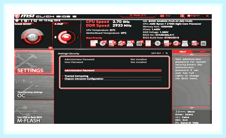Click Administrator Password's "Not installed" status
The height and width of the screenshot is (138, 226).
click(x=139, y=59)
